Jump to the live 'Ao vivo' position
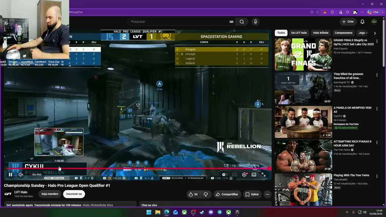Image resolution: width=386 pixels, height=217 pixels. (x=36, y=175)
